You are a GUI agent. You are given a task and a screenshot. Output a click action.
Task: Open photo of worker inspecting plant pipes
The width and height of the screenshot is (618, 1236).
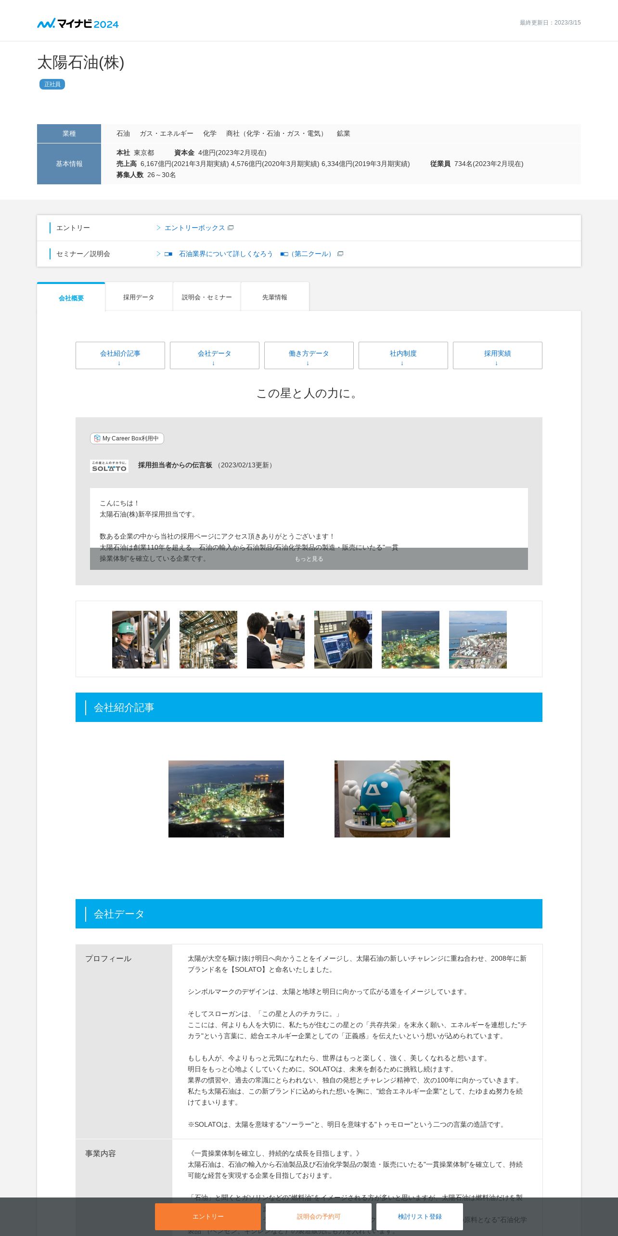[x=208, y=640]
